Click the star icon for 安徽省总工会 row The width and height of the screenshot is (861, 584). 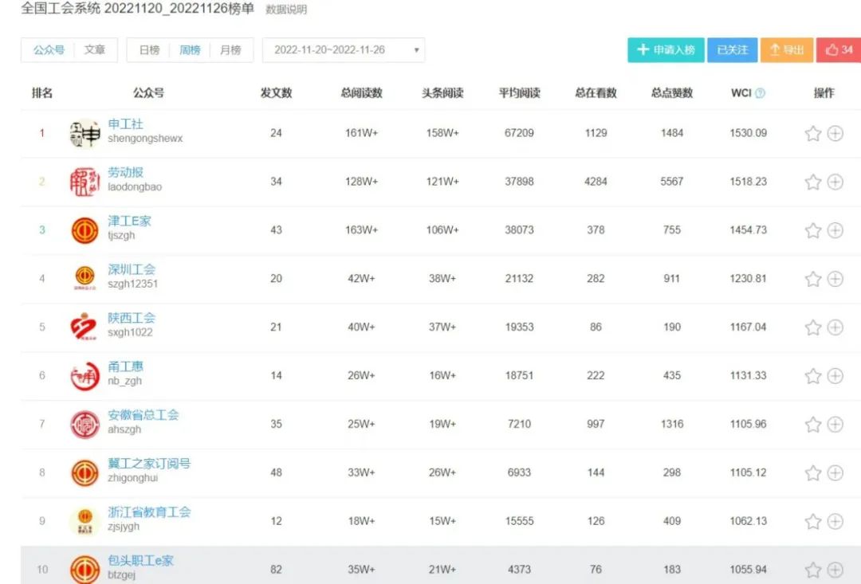(812, 425)
